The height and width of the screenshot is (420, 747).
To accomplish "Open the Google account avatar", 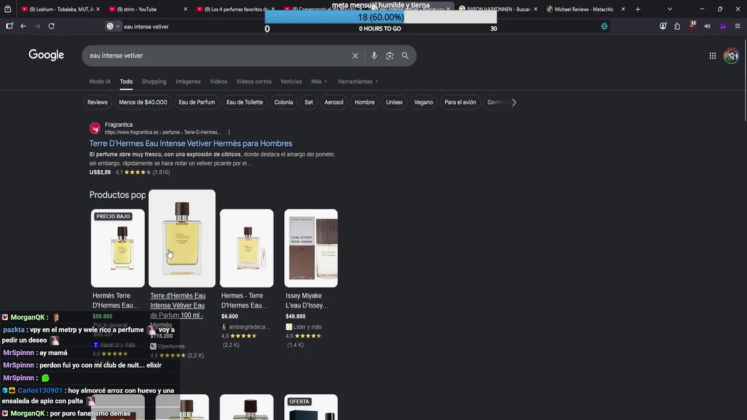I will [731, 55].
